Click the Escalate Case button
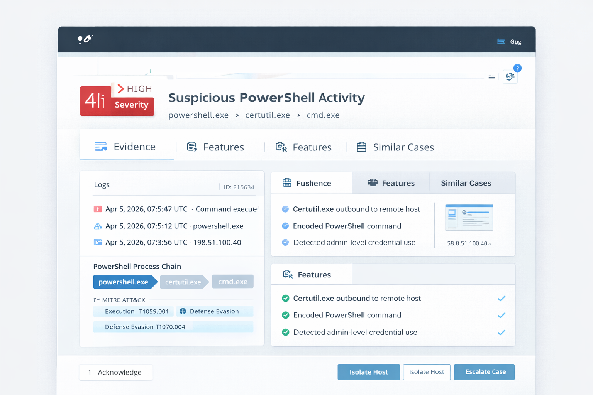Image resolution: width=593 pixels, height=395 pixels. click(485, 372)
